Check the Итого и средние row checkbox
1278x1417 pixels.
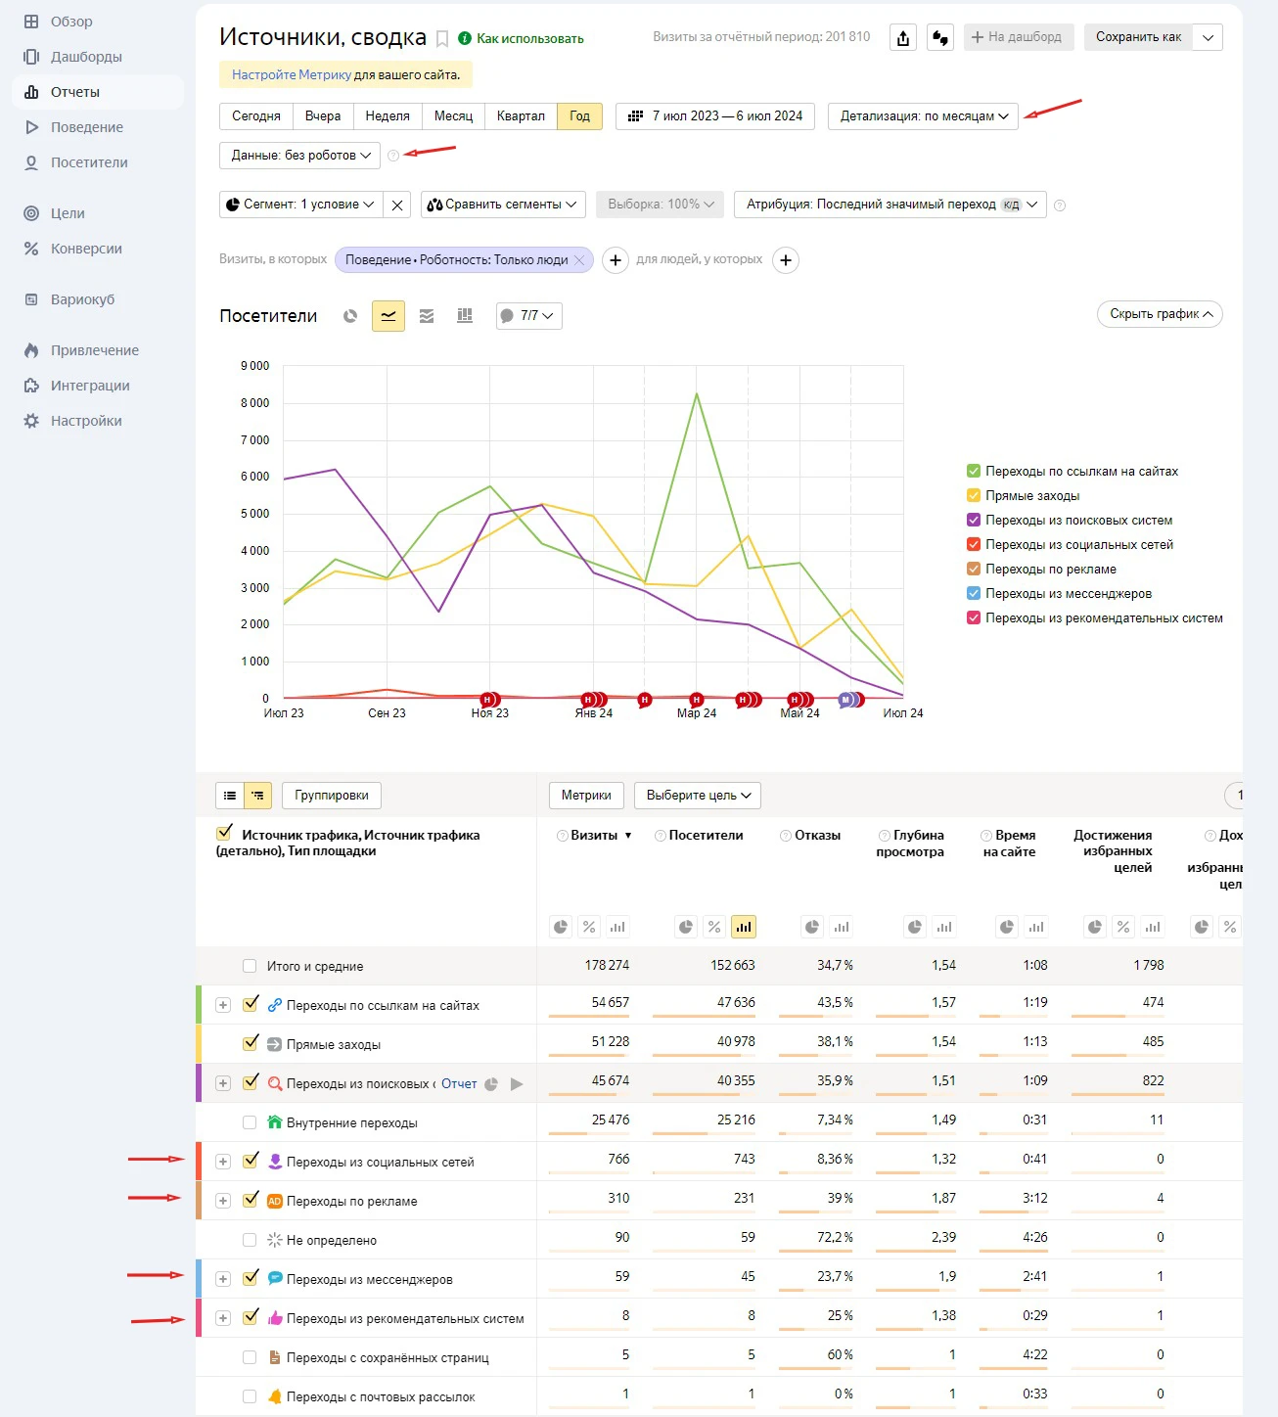[250, 966]
